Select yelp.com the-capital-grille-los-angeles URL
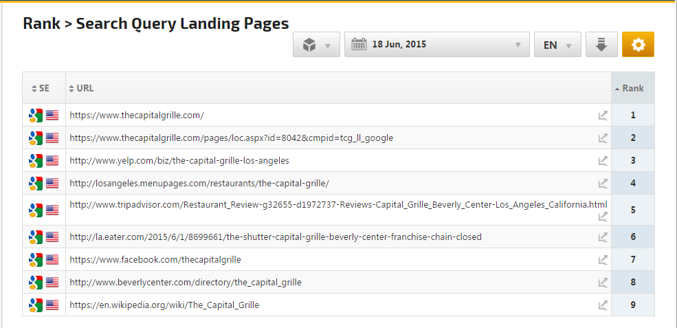This screenshot has width=677, height=328. click(179, 160)
